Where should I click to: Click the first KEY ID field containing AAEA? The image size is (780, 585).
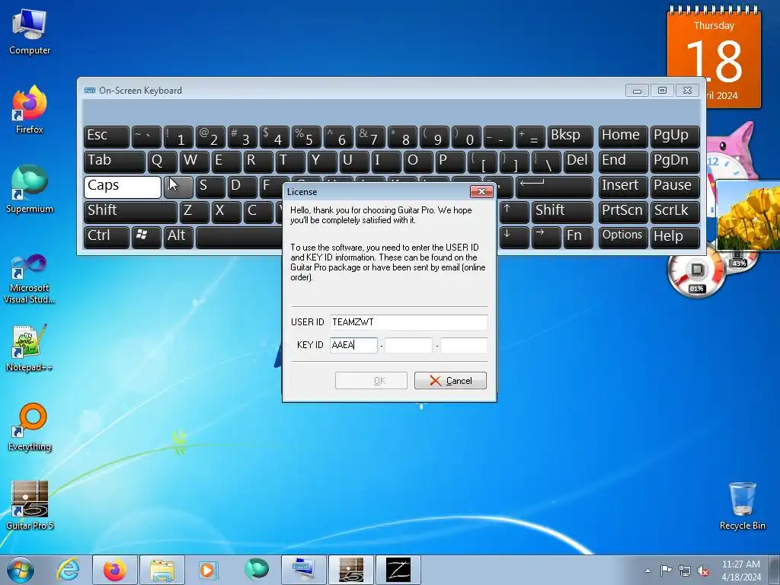pos(353,345)
